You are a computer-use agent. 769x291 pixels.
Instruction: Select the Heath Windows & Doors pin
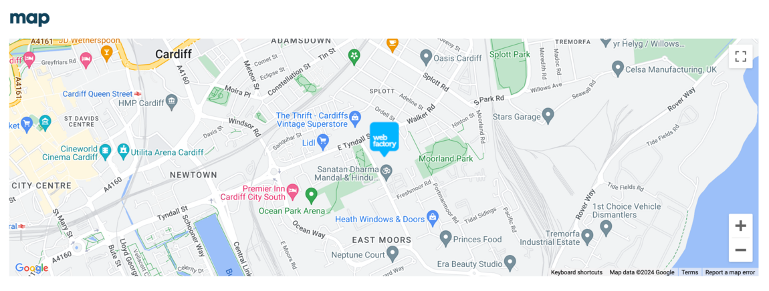(432, 218)
